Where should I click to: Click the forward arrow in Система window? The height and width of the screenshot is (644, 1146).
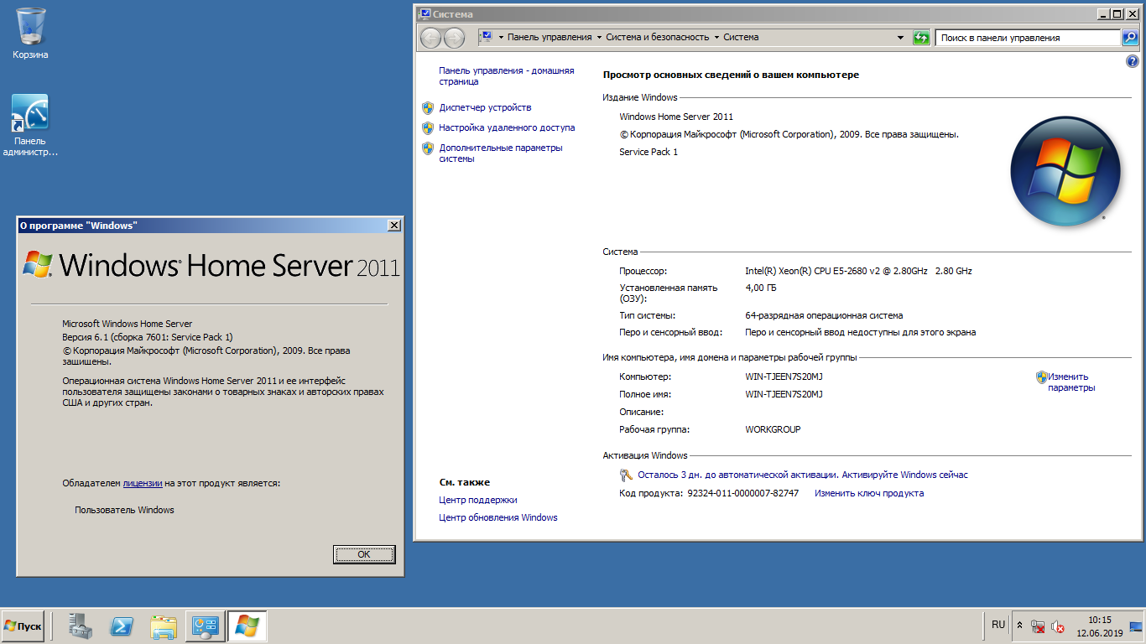[x=454, y=38]
